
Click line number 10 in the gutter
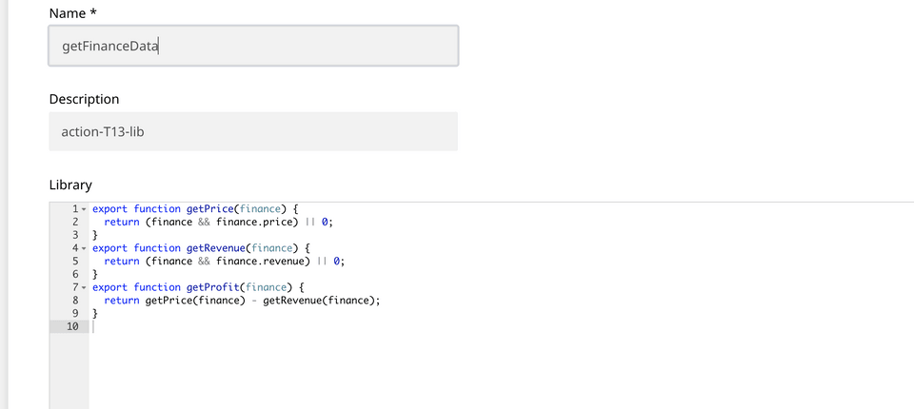click(73, 326)
